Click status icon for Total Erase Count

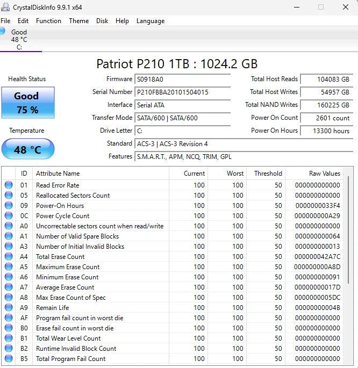click(x=9, y=256)
